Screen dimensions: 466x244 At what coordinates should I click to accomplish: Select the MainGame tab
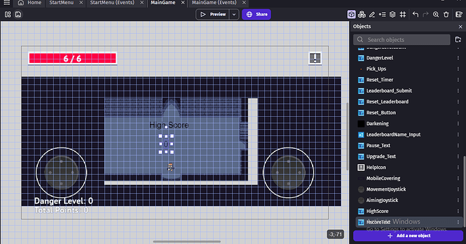[163, 3]
